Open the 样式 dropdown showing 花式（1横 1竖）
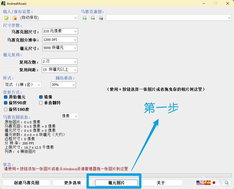The image size is (234, 189). coord(23,85)
